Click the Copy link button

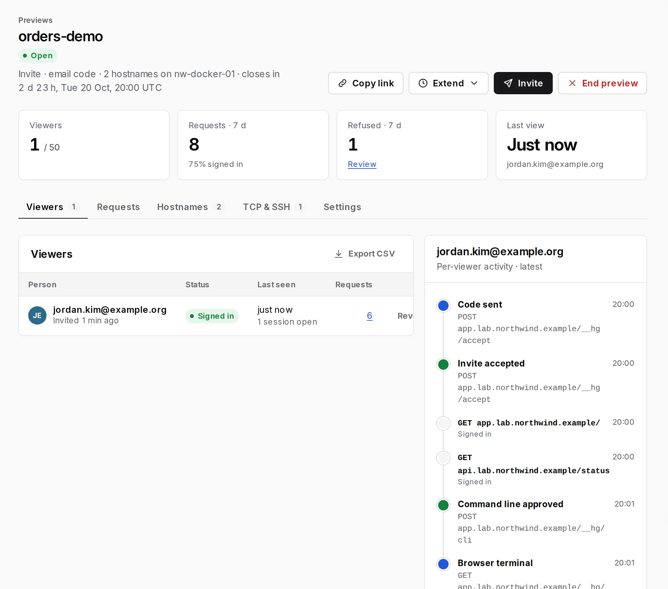point(366,83)
